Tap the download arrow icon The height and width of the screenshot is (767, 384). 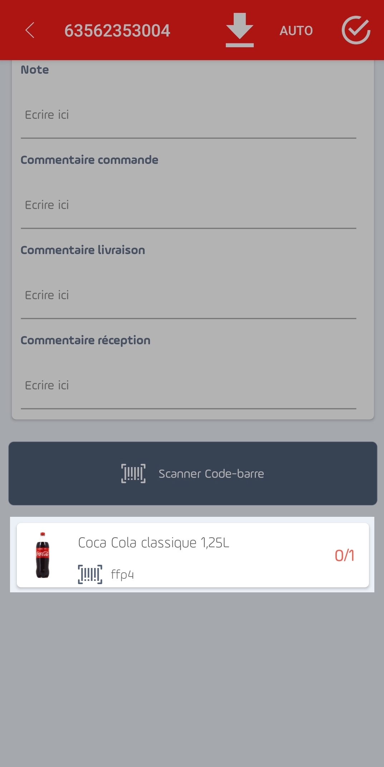point(240,30)
